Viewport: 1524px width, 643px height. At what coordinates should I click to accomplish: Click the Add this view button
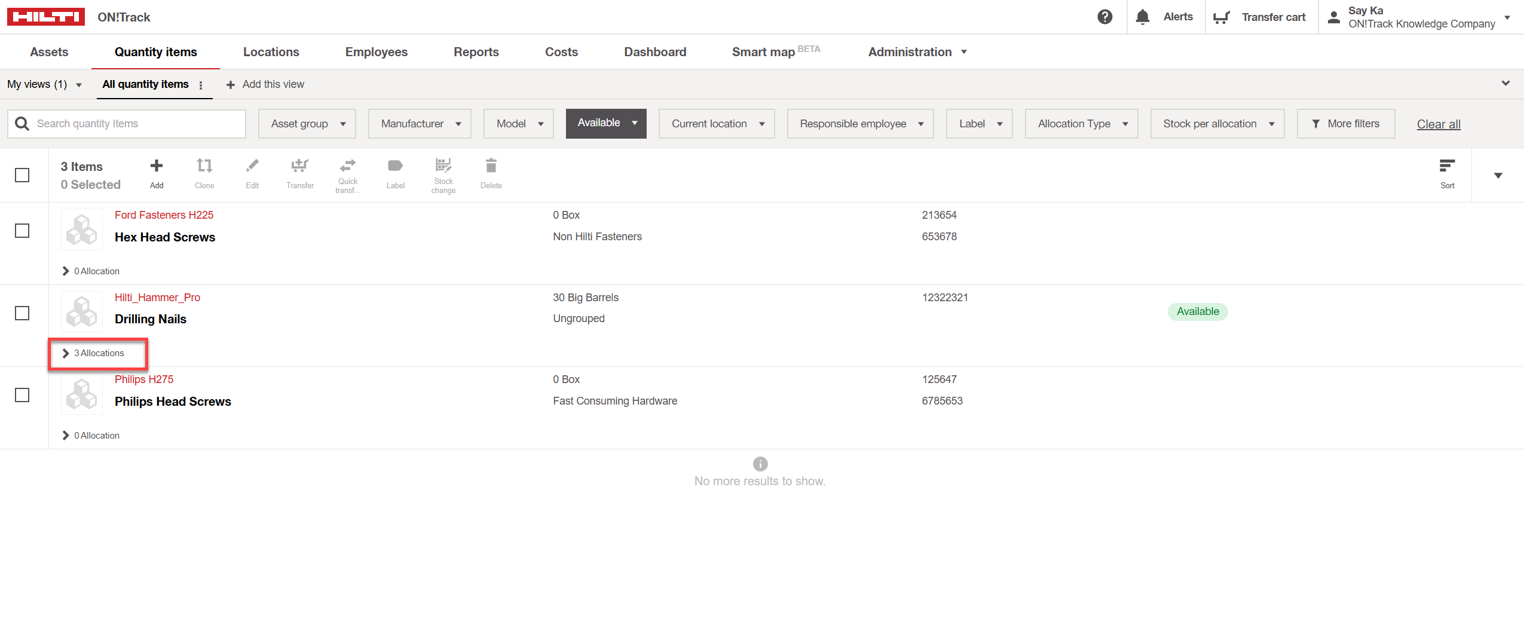click(x=265, y=84)
